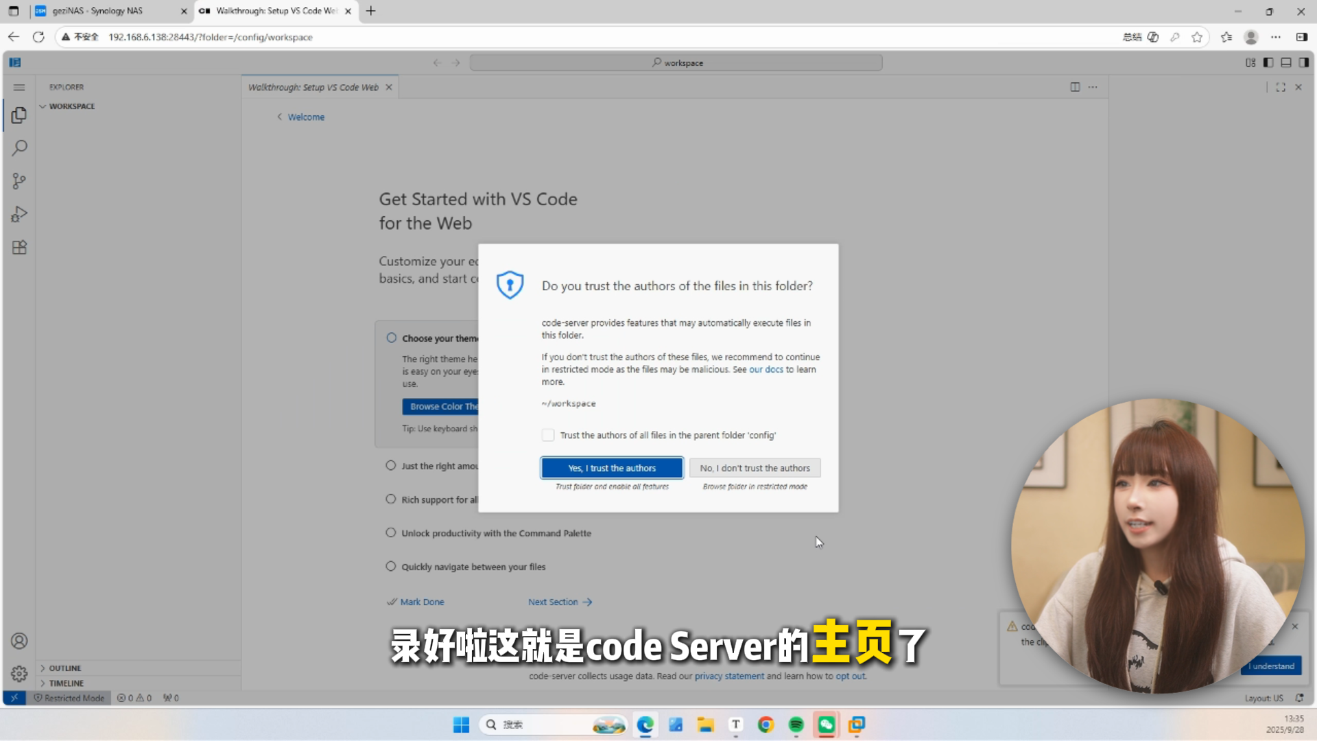
Task: Select the Walkthrough: Setup VS Code Web editor tab
Action: click(x=313, y=87)
